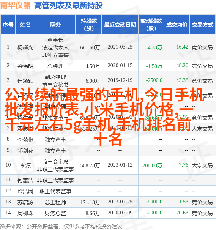
Task: Click the 总工程师 position cell
Action: point(55,202)
